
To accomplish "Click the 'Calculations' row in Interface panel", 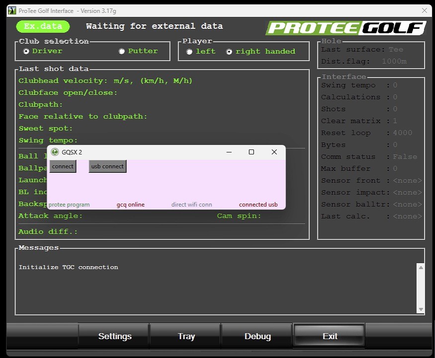I will coord(359,97).
